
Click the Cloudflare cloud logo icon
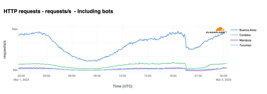pos(220,29)
